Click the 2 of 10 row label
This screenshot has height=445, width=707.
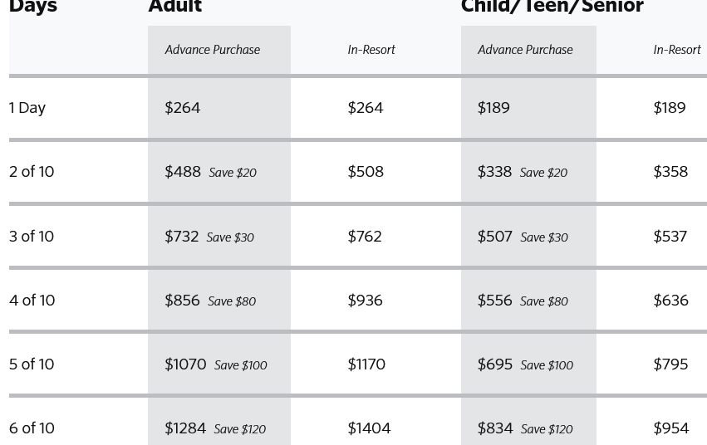32,172
